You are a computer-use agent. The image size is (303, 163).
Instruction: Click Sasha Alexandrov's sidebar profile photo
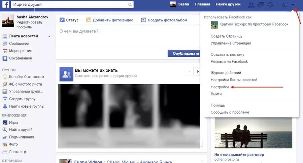point(8,21)
